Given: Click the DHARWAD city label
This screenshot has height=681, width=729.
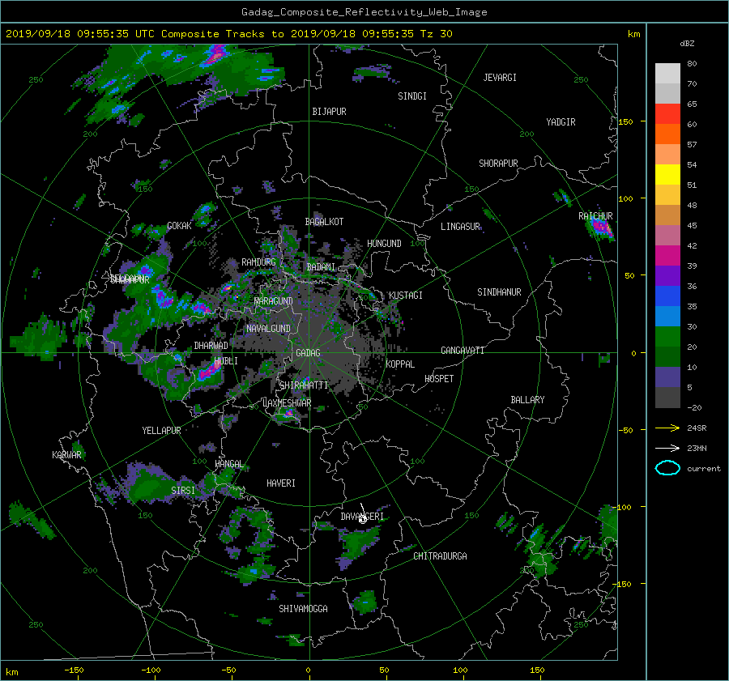Looking at the screenshot, I should point(211,346).
